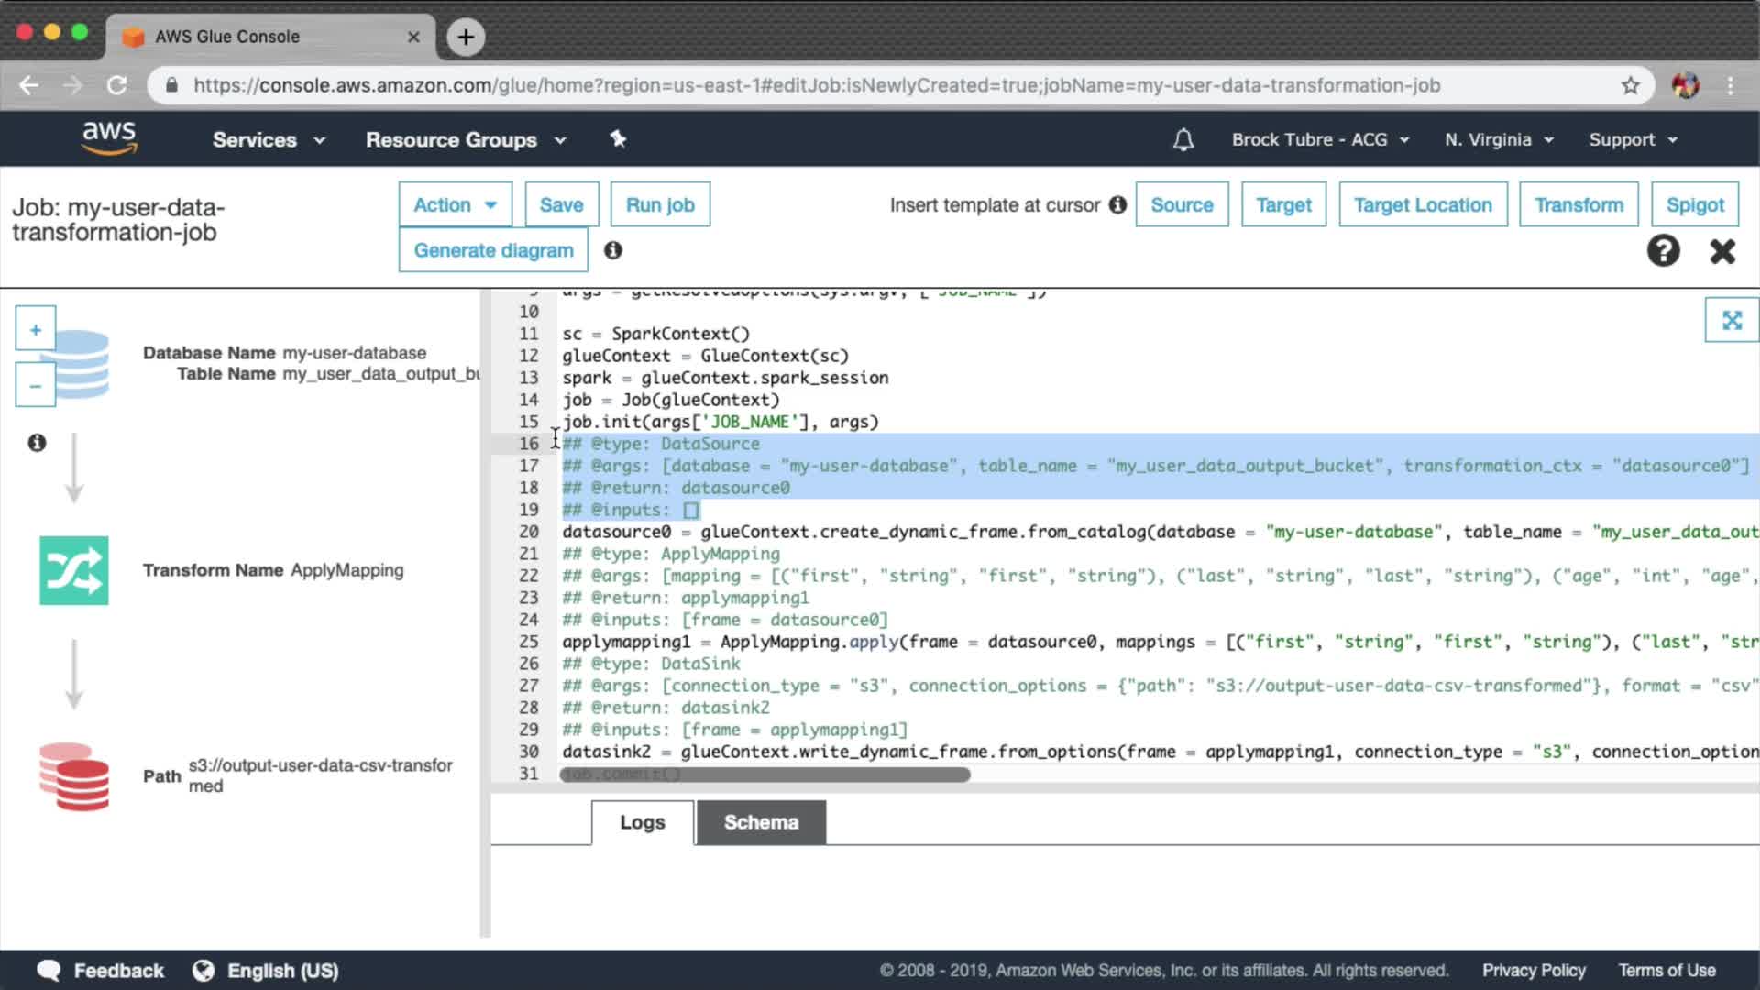The image size is (1760, 990).
Task: Expand the Services menu
Action: (x=269, y=140)
